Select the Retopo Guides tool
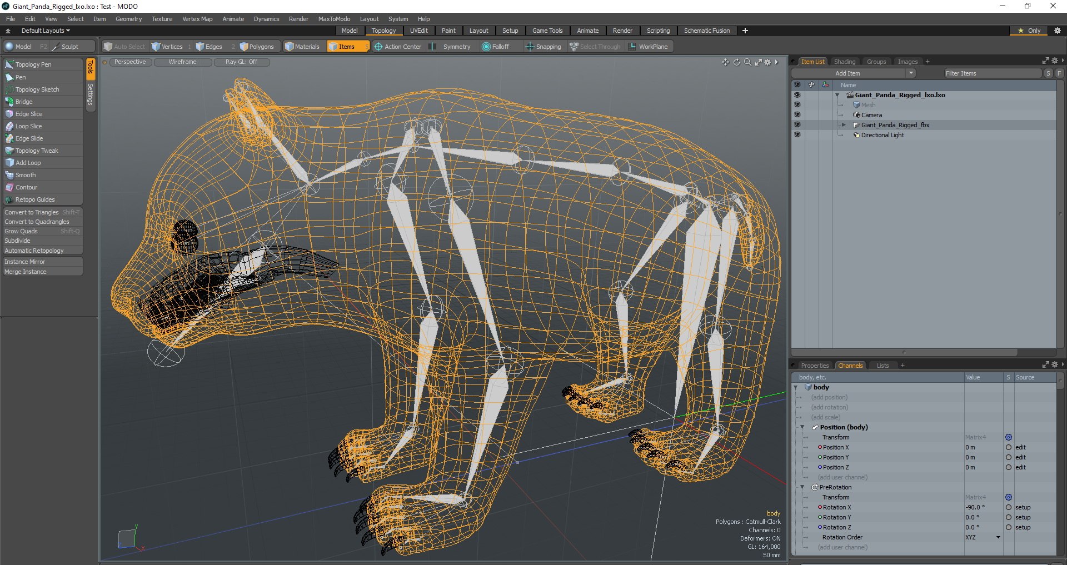 coord(43,199)
